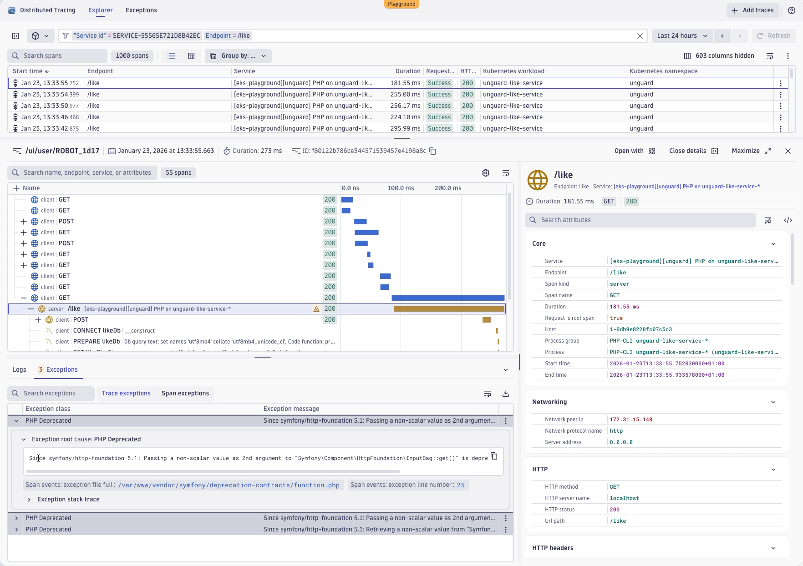Collapse the Networking attributes section
803x566 pixels.
(773, 402)
